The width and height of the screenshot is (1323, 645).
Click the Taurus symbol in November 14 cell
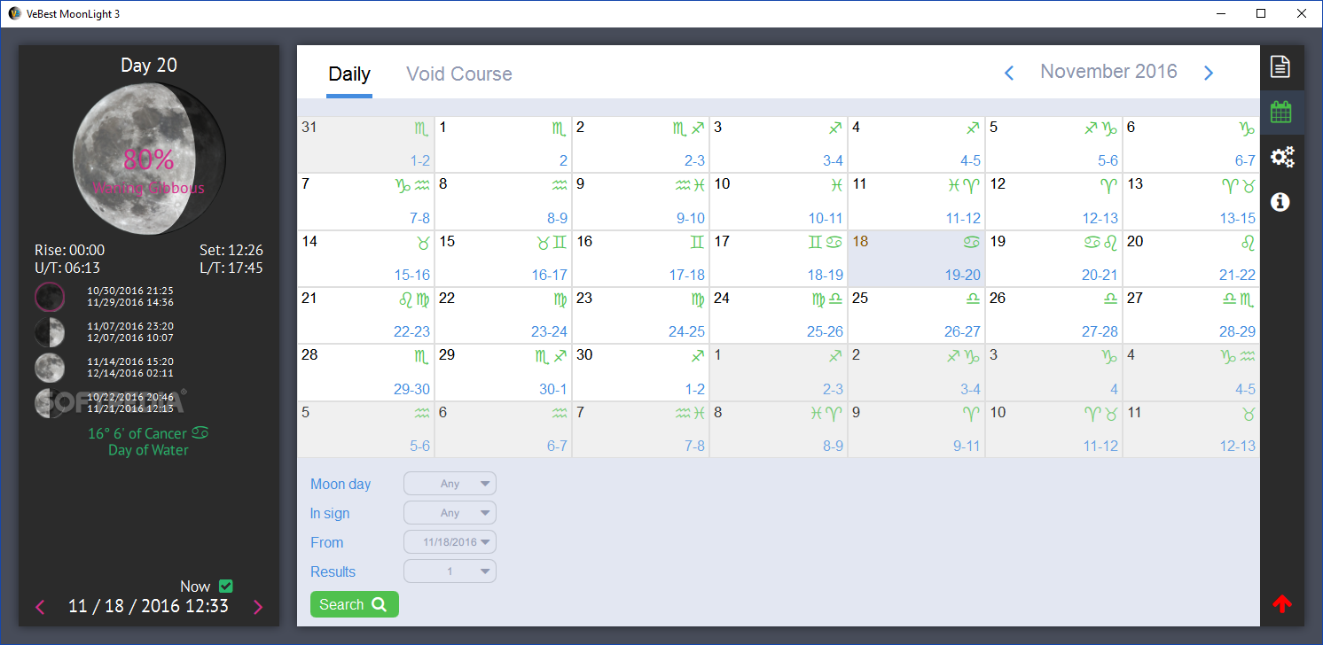tap(422, 242)
